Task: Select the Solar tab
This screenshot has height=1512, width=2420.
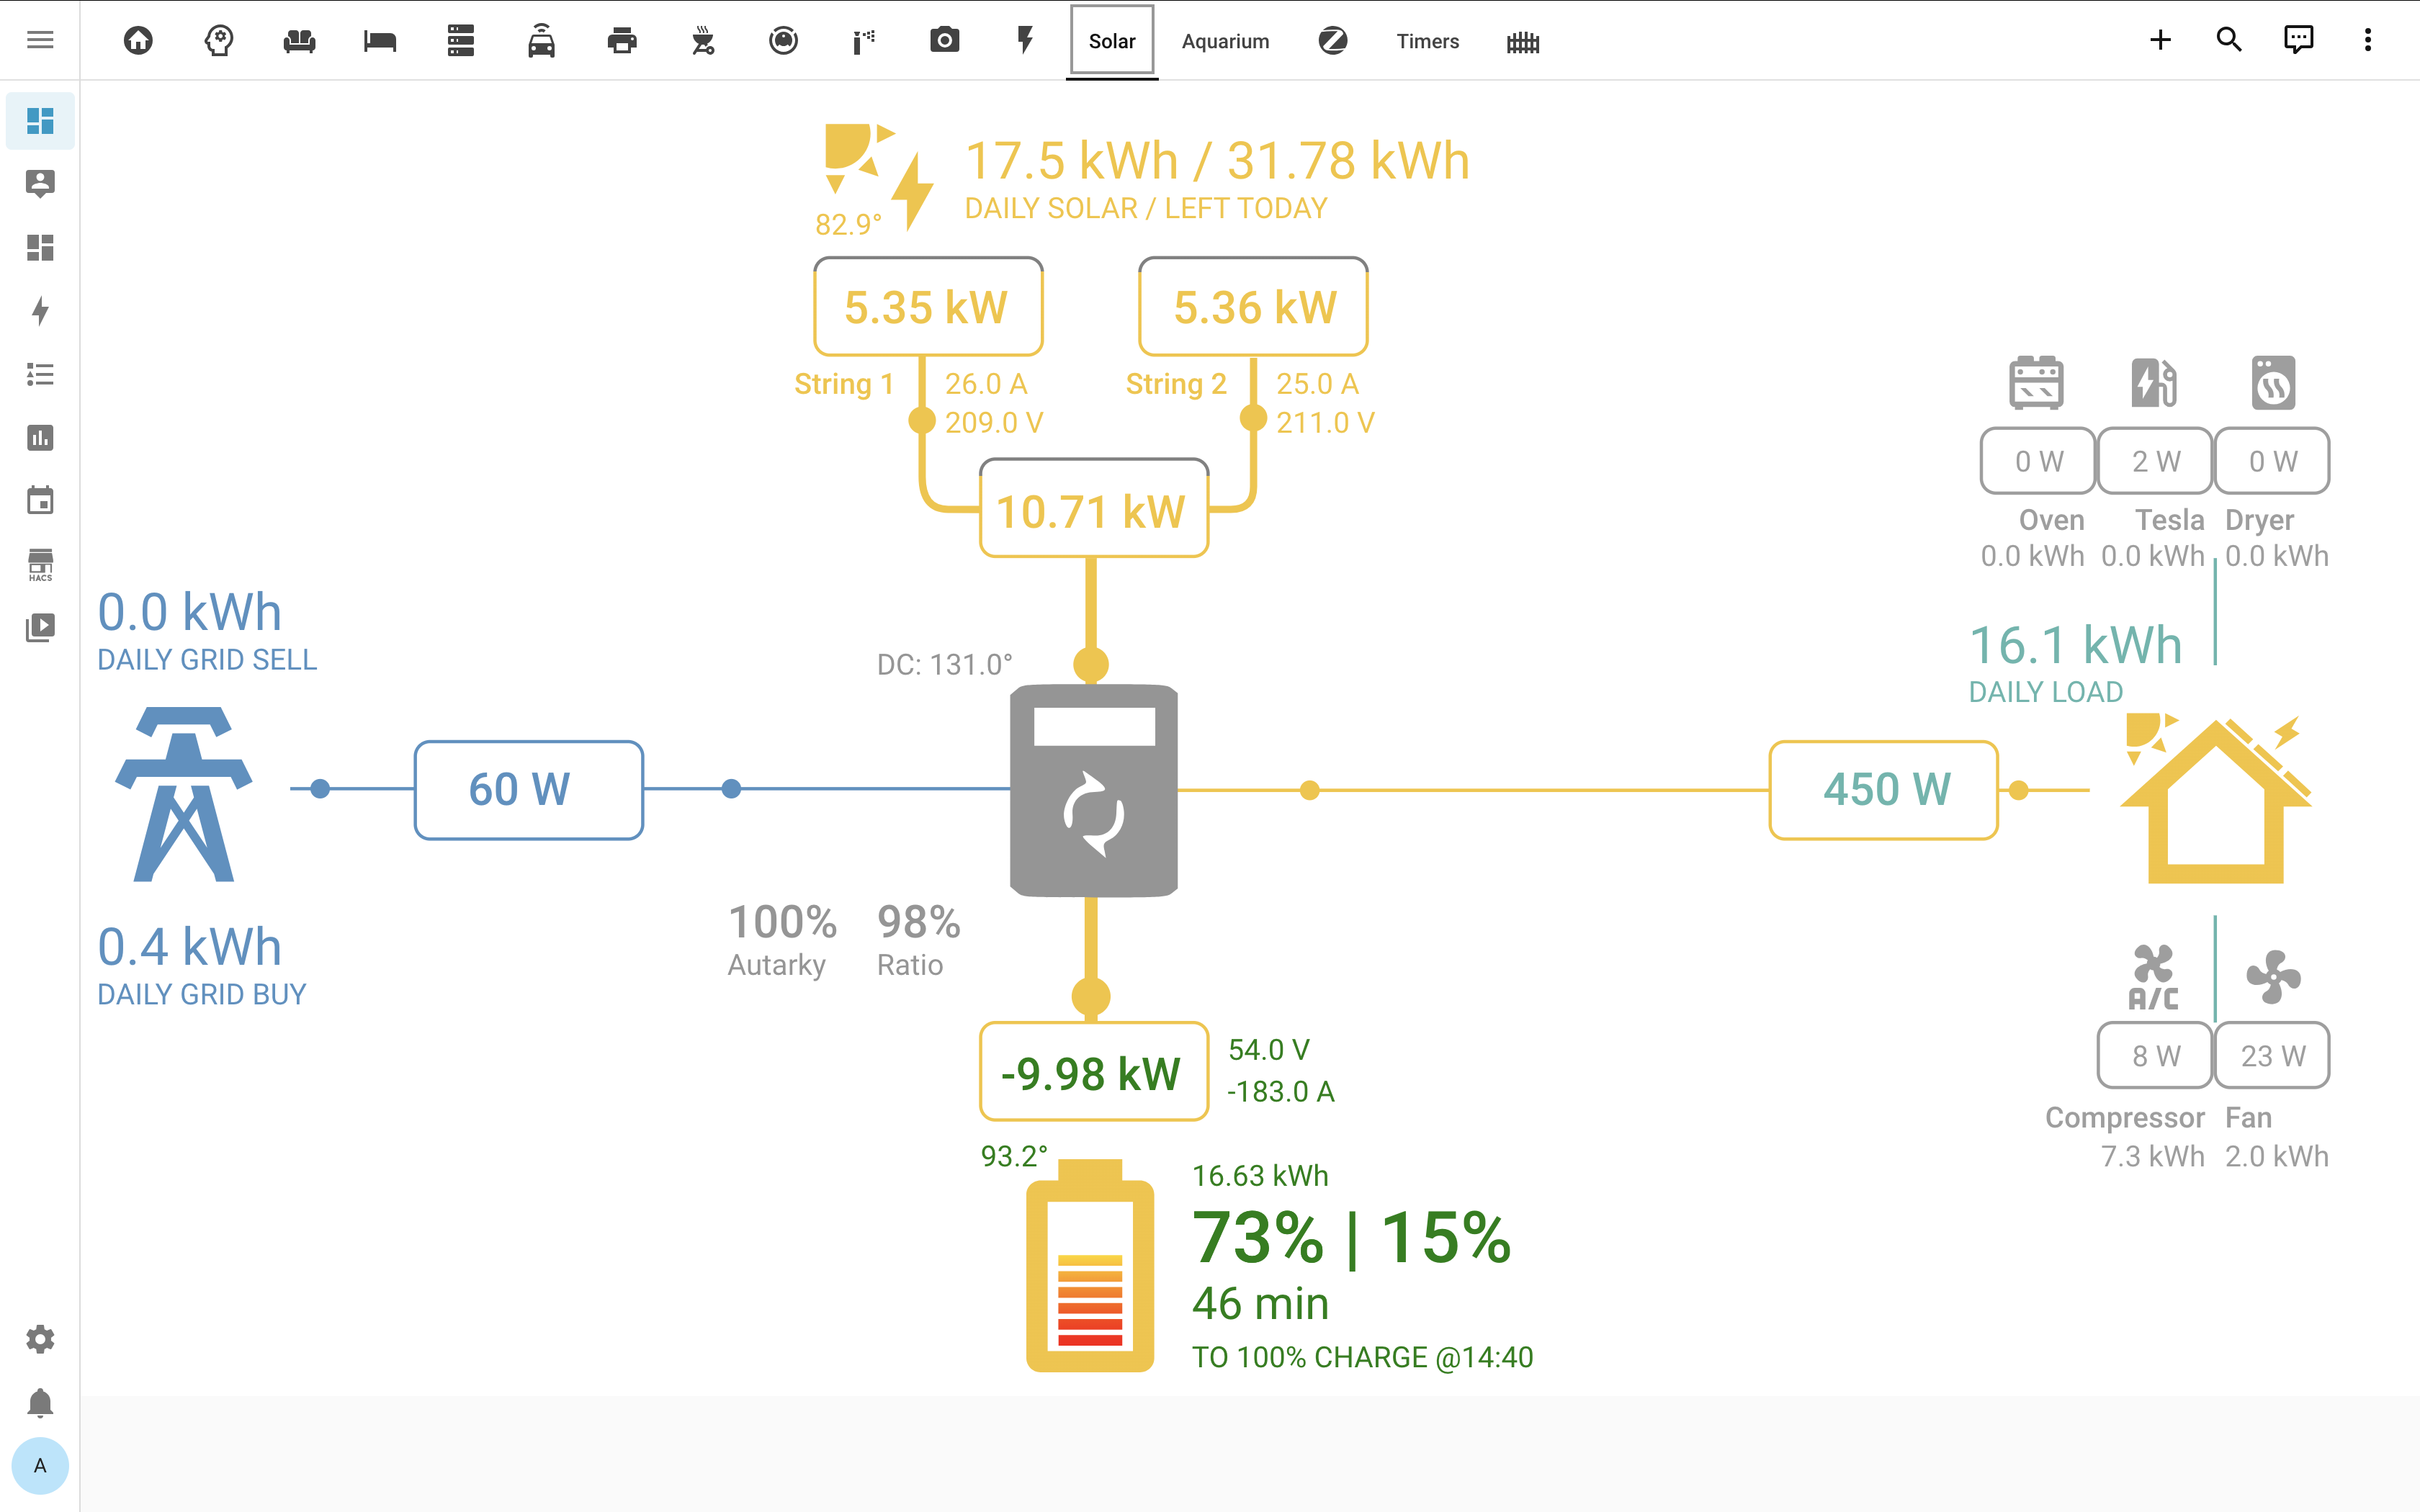Action: (x=1112, y=41)
